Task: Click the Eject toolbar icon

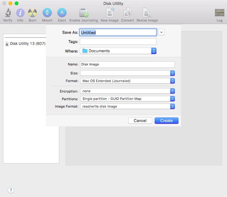Action: point(62,13)
